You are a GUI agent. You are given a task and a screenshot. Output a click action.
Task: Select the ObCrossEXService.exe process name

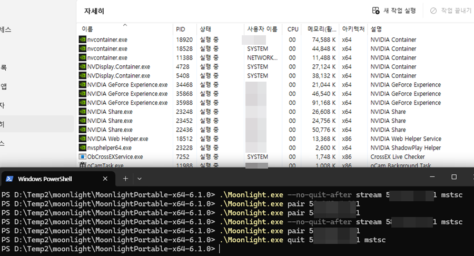[115, 157]
